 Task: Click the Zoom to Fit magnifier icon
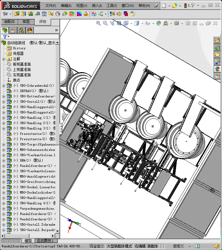[99, 23]
